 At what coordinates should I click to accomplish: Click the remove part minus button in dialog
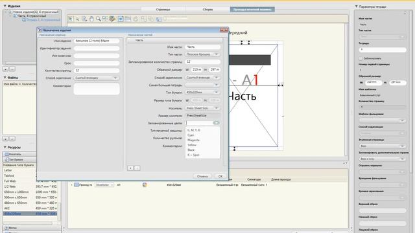click(x=137, y=168)
